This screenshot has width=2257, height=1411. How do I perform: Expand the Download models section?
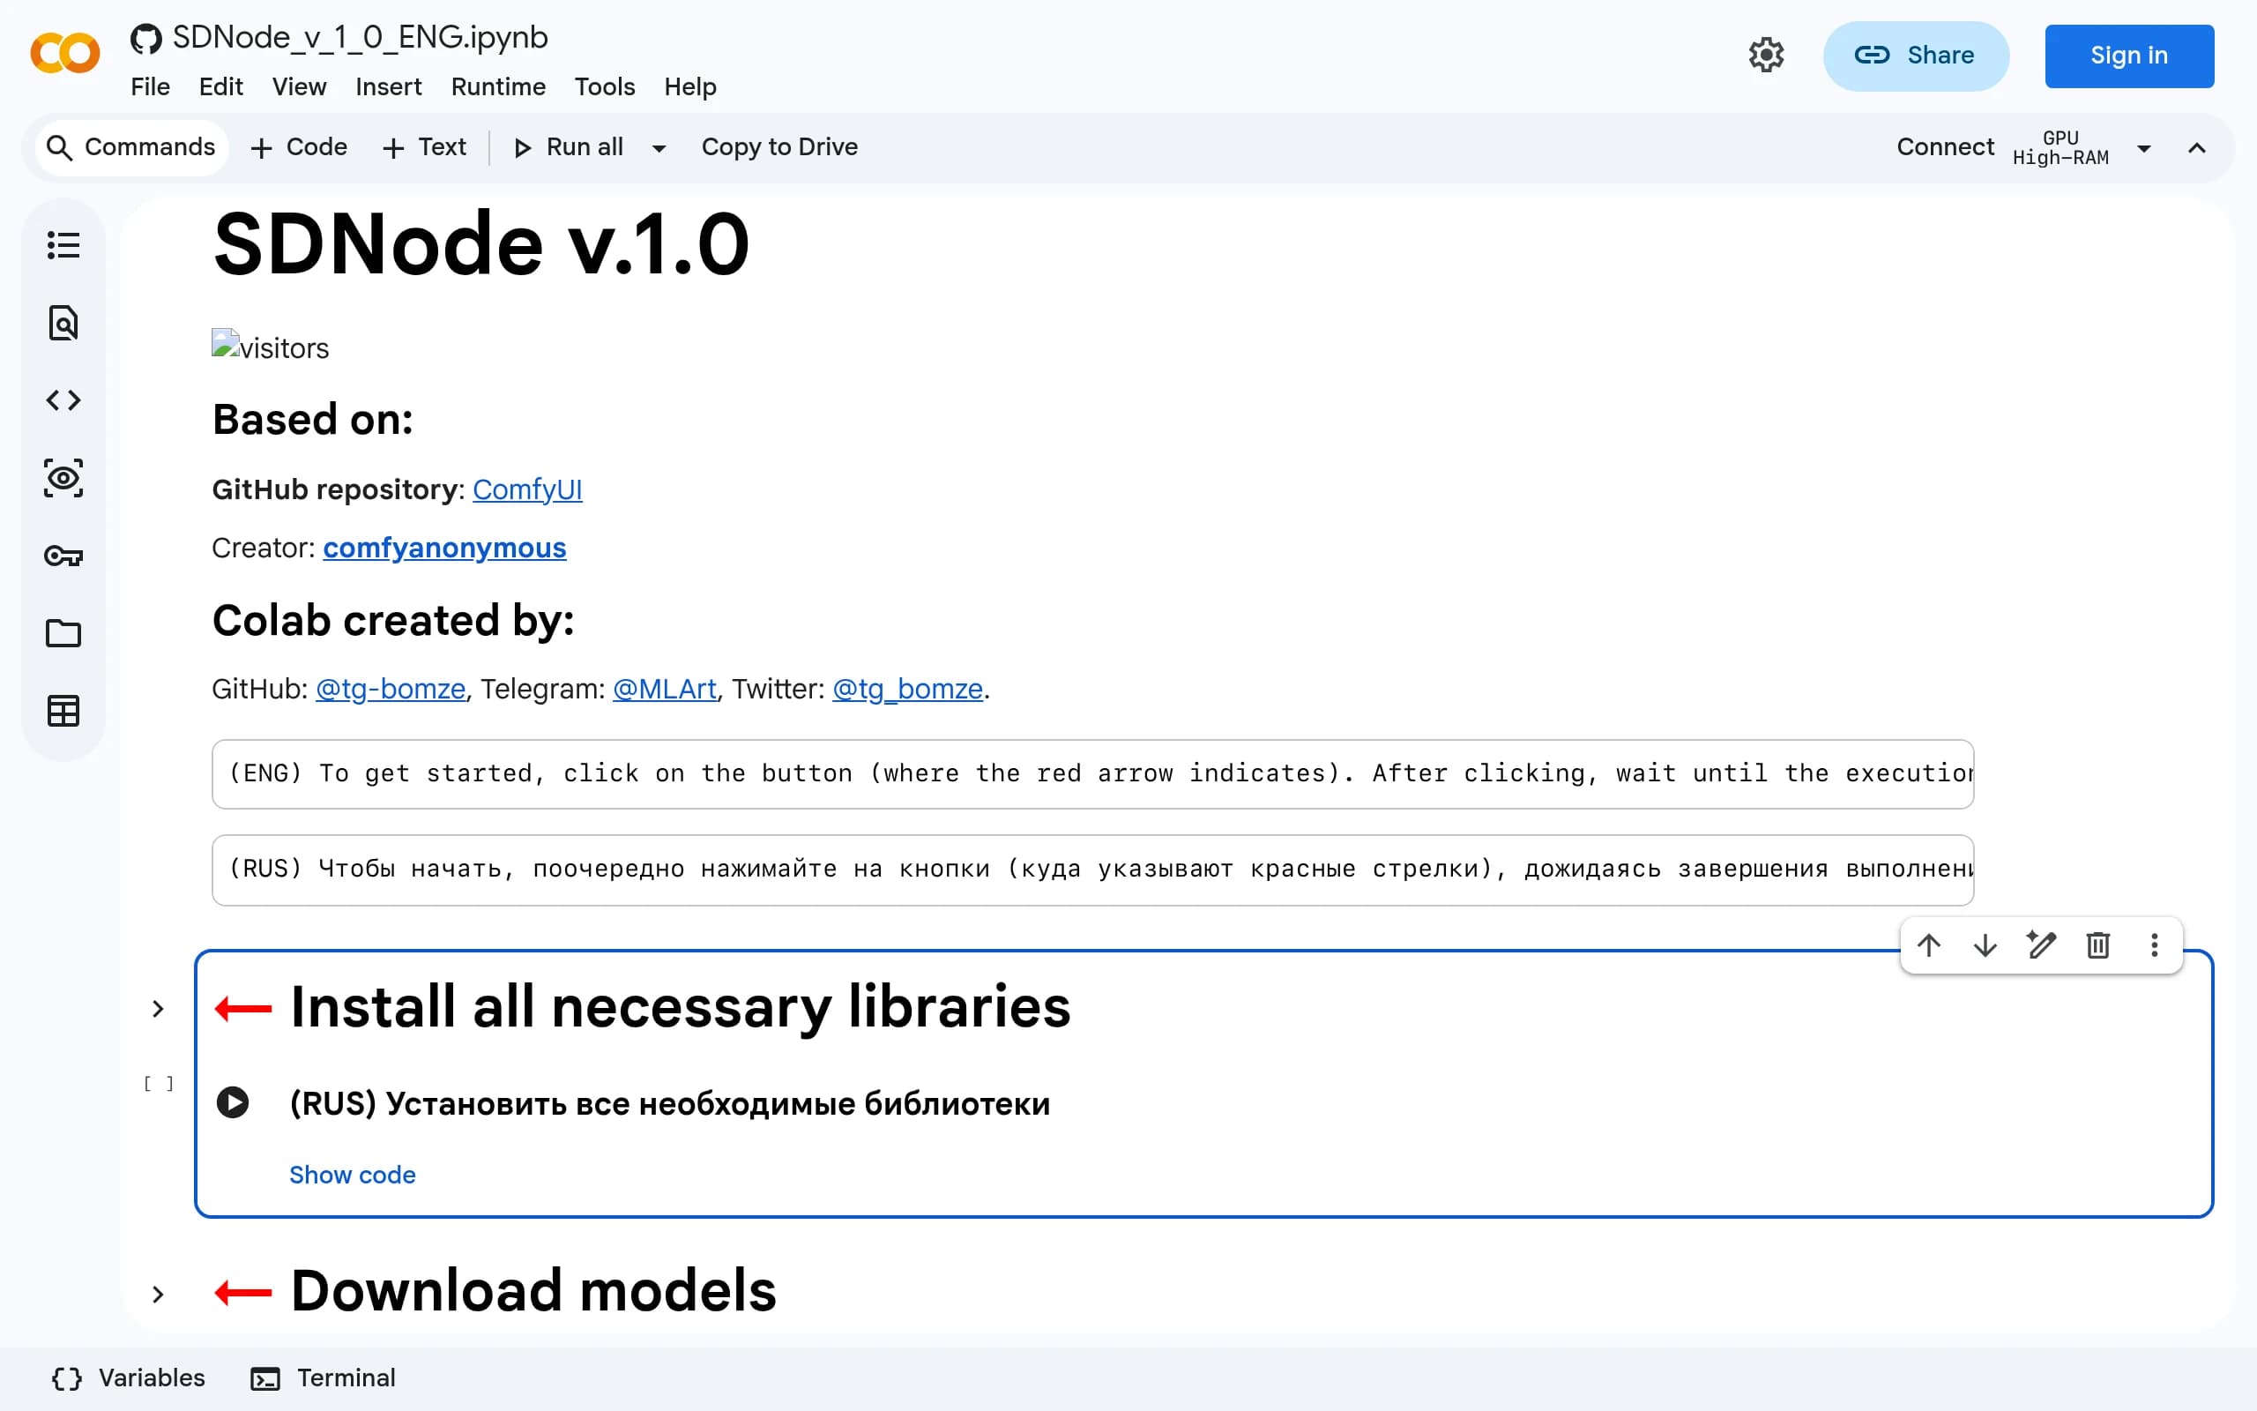point(158,1295)
